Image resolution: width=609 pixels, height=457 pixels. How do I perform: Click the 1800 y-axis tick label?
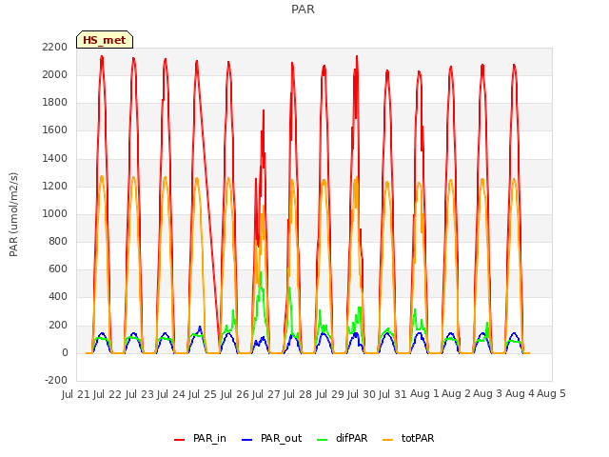tap(55, 103)
